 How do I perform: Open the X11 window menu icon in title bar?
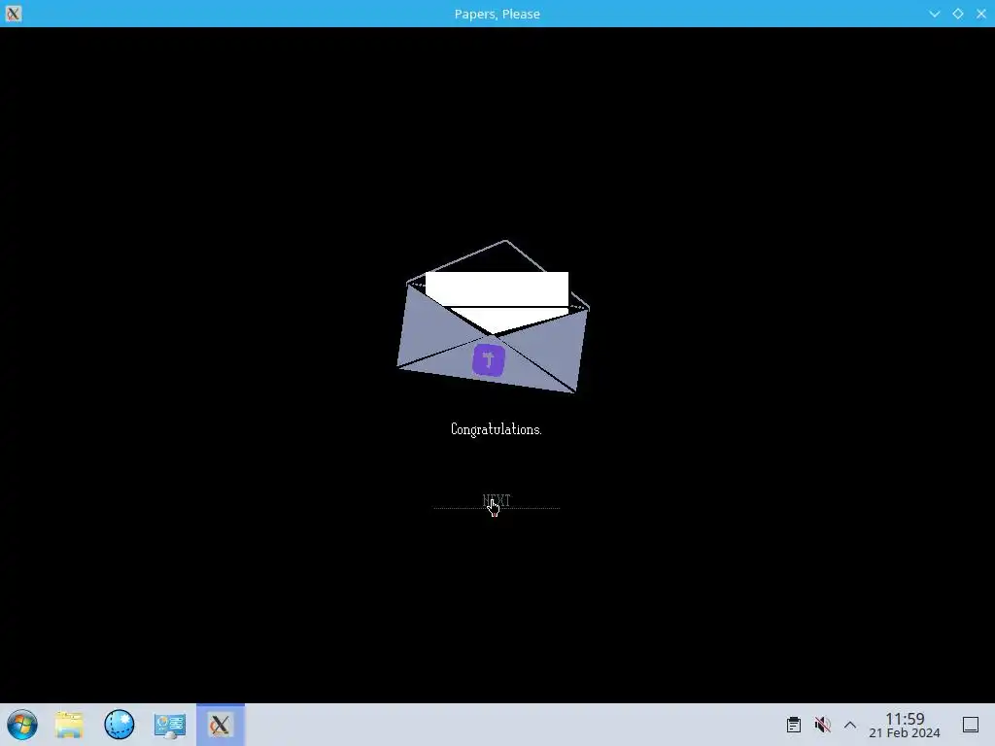point(14,14)
